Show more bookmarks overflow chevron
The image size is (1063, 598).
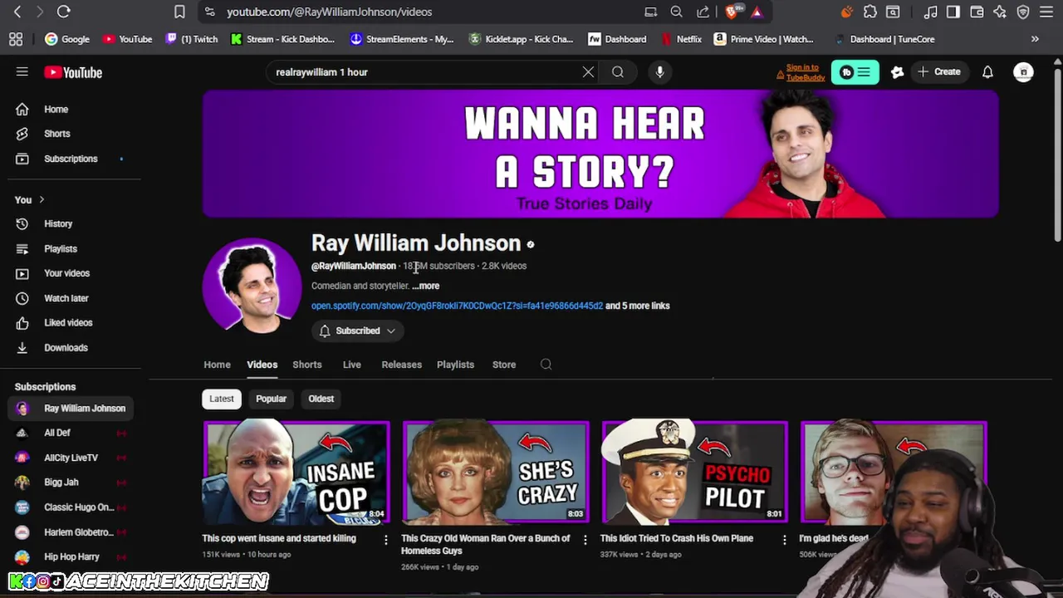[1035, 39]
